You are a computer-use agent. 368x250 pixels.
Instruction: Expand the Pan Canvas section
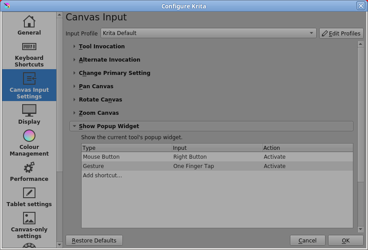[96, 86]
